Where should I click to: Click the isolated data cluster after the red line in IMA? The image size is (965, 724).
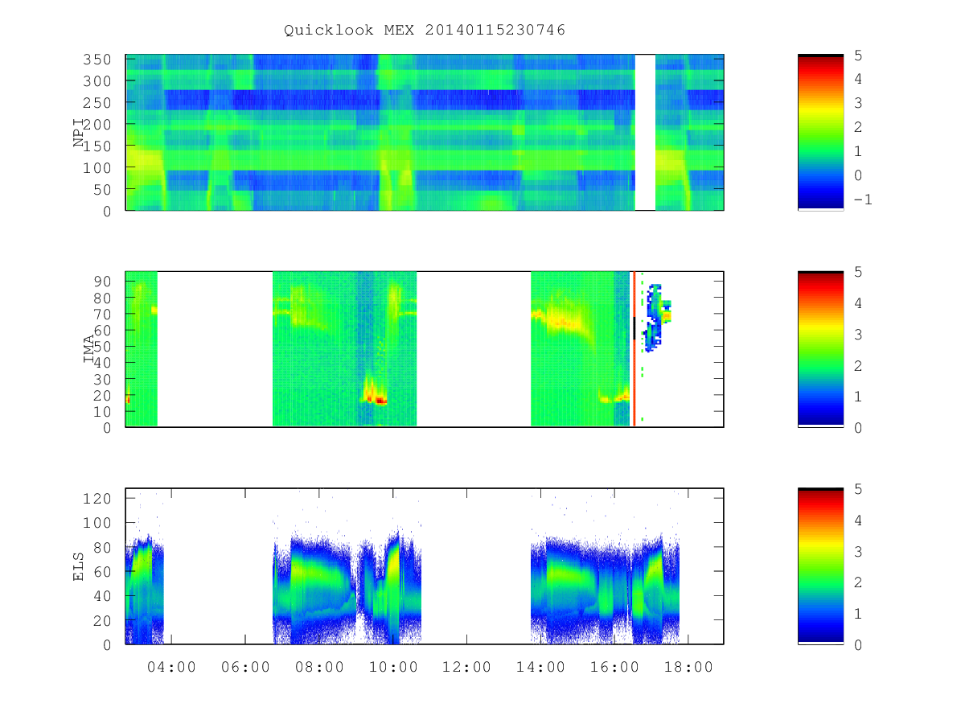point(658,318)
